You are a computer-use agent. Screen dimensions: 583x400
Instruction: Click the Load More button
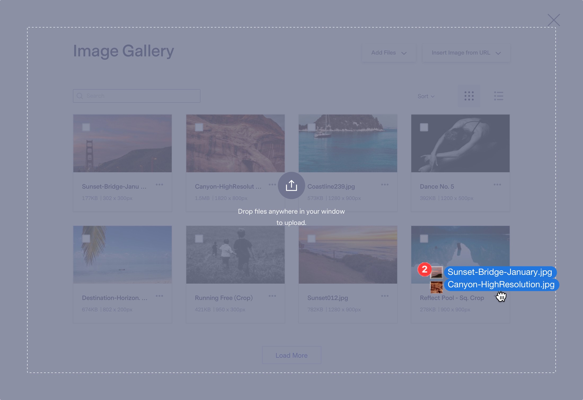pos(291,355)
